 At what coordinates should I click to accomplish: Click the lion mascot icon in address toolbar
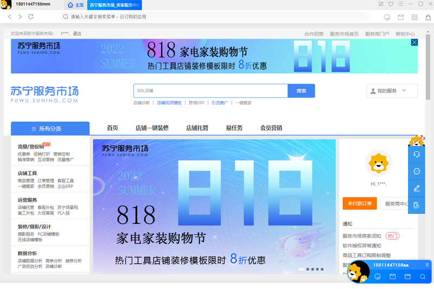(387, 17)
